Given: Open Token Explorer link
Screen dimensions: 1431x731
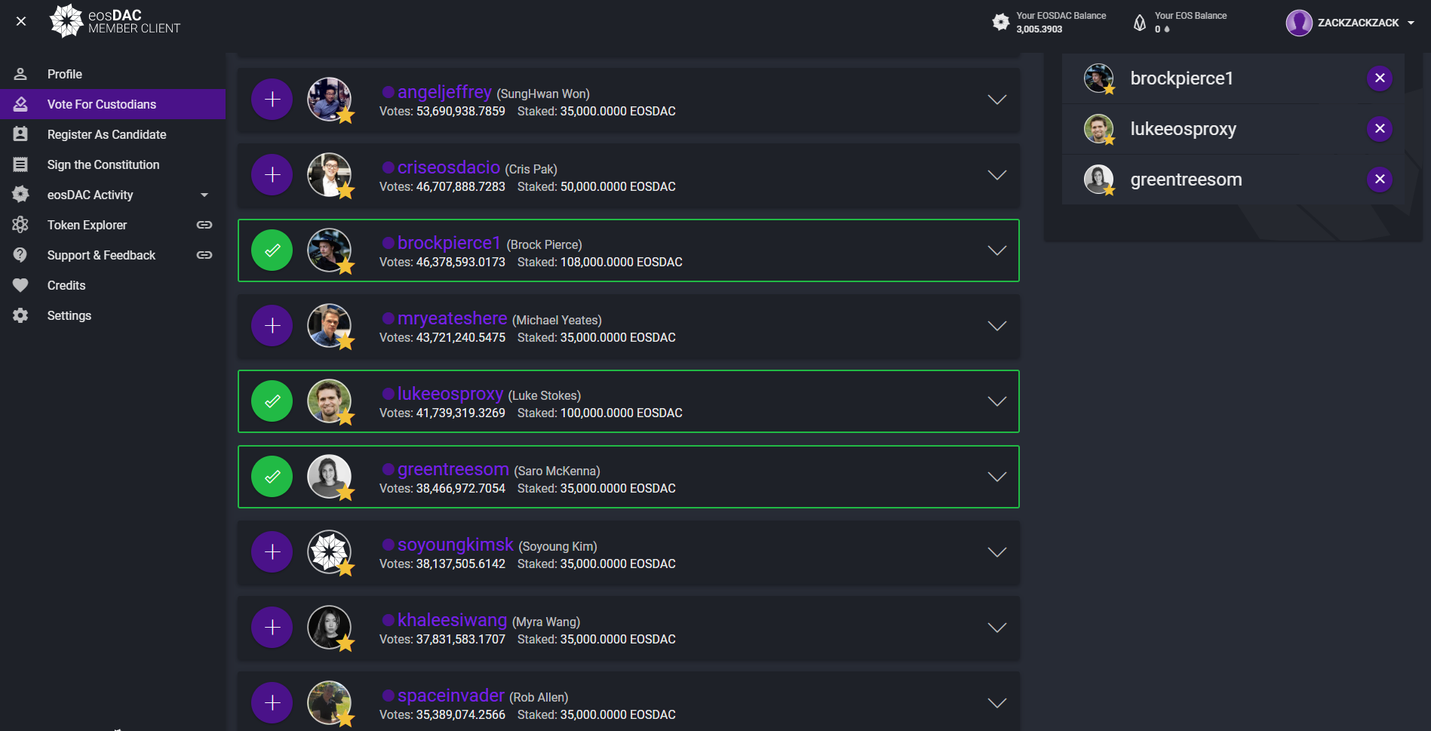Looking at the screenshot, I should pos(113,225).
